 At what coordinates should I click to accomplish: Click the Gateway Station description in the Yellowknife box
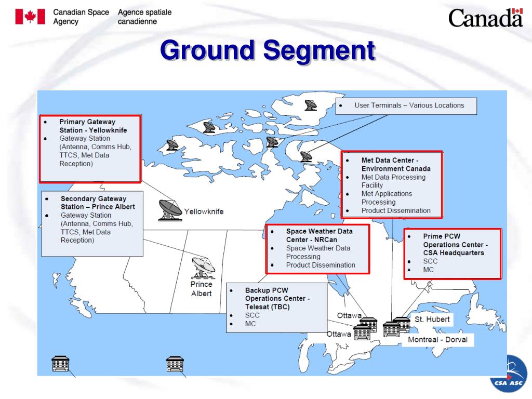pyautogui.click(x=96, y=151)
